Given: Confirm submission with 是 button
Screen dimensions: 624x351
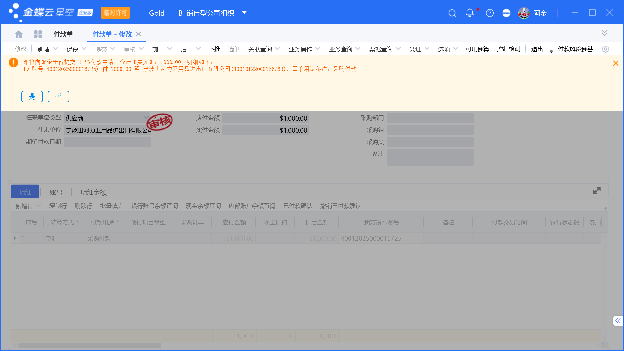Looking at the screenshot, I should coord(32,97).
